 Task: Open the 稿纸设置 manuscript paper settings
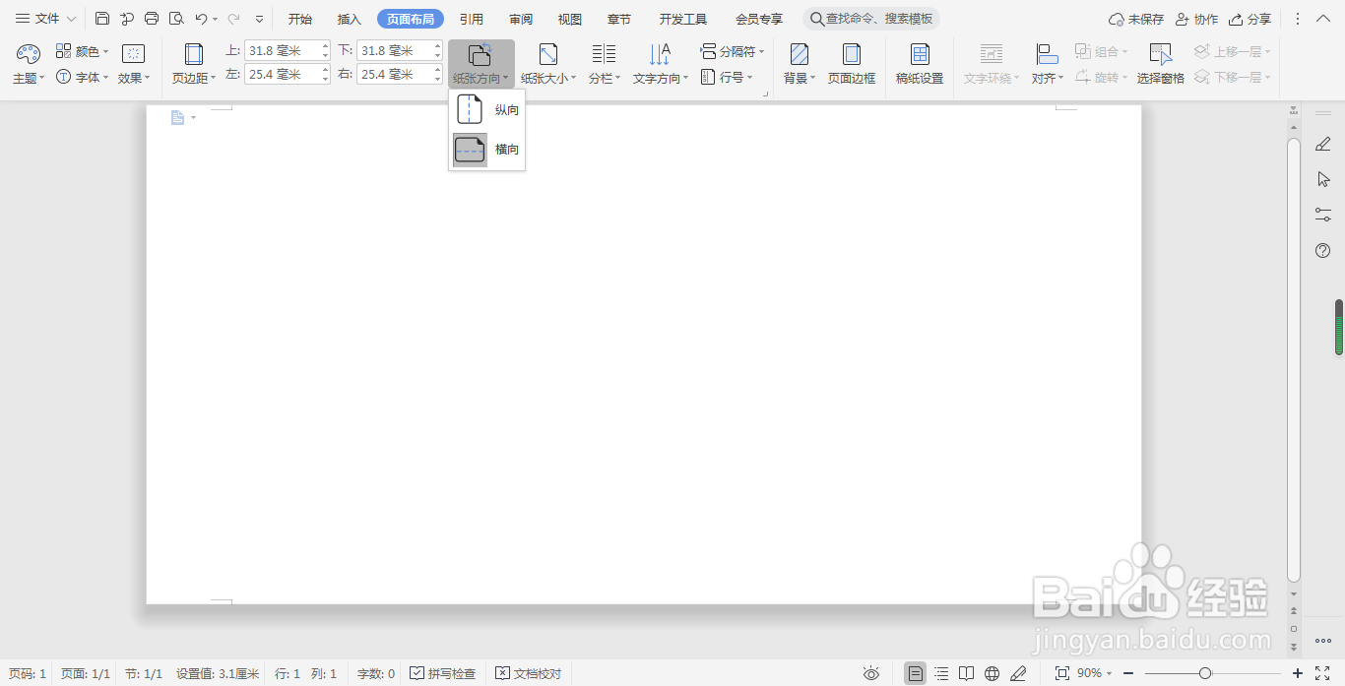point(919,64)
